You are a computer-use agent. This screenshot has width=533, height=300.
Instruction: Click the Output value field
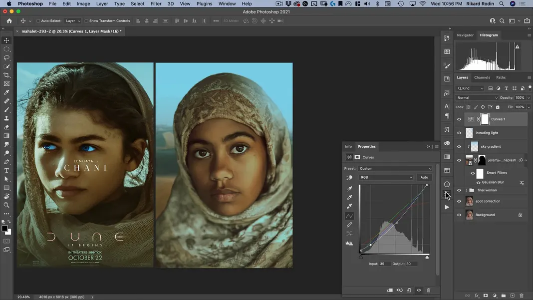(411, 264)
